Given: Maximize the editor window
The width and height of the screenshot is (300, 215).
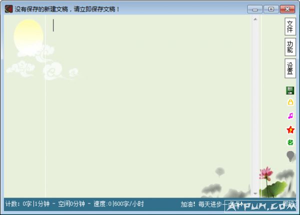Looking at the screenshot, I should pos(270,9).
